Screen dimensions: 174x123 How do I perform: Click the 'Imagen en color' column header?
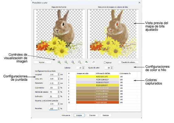82,73
